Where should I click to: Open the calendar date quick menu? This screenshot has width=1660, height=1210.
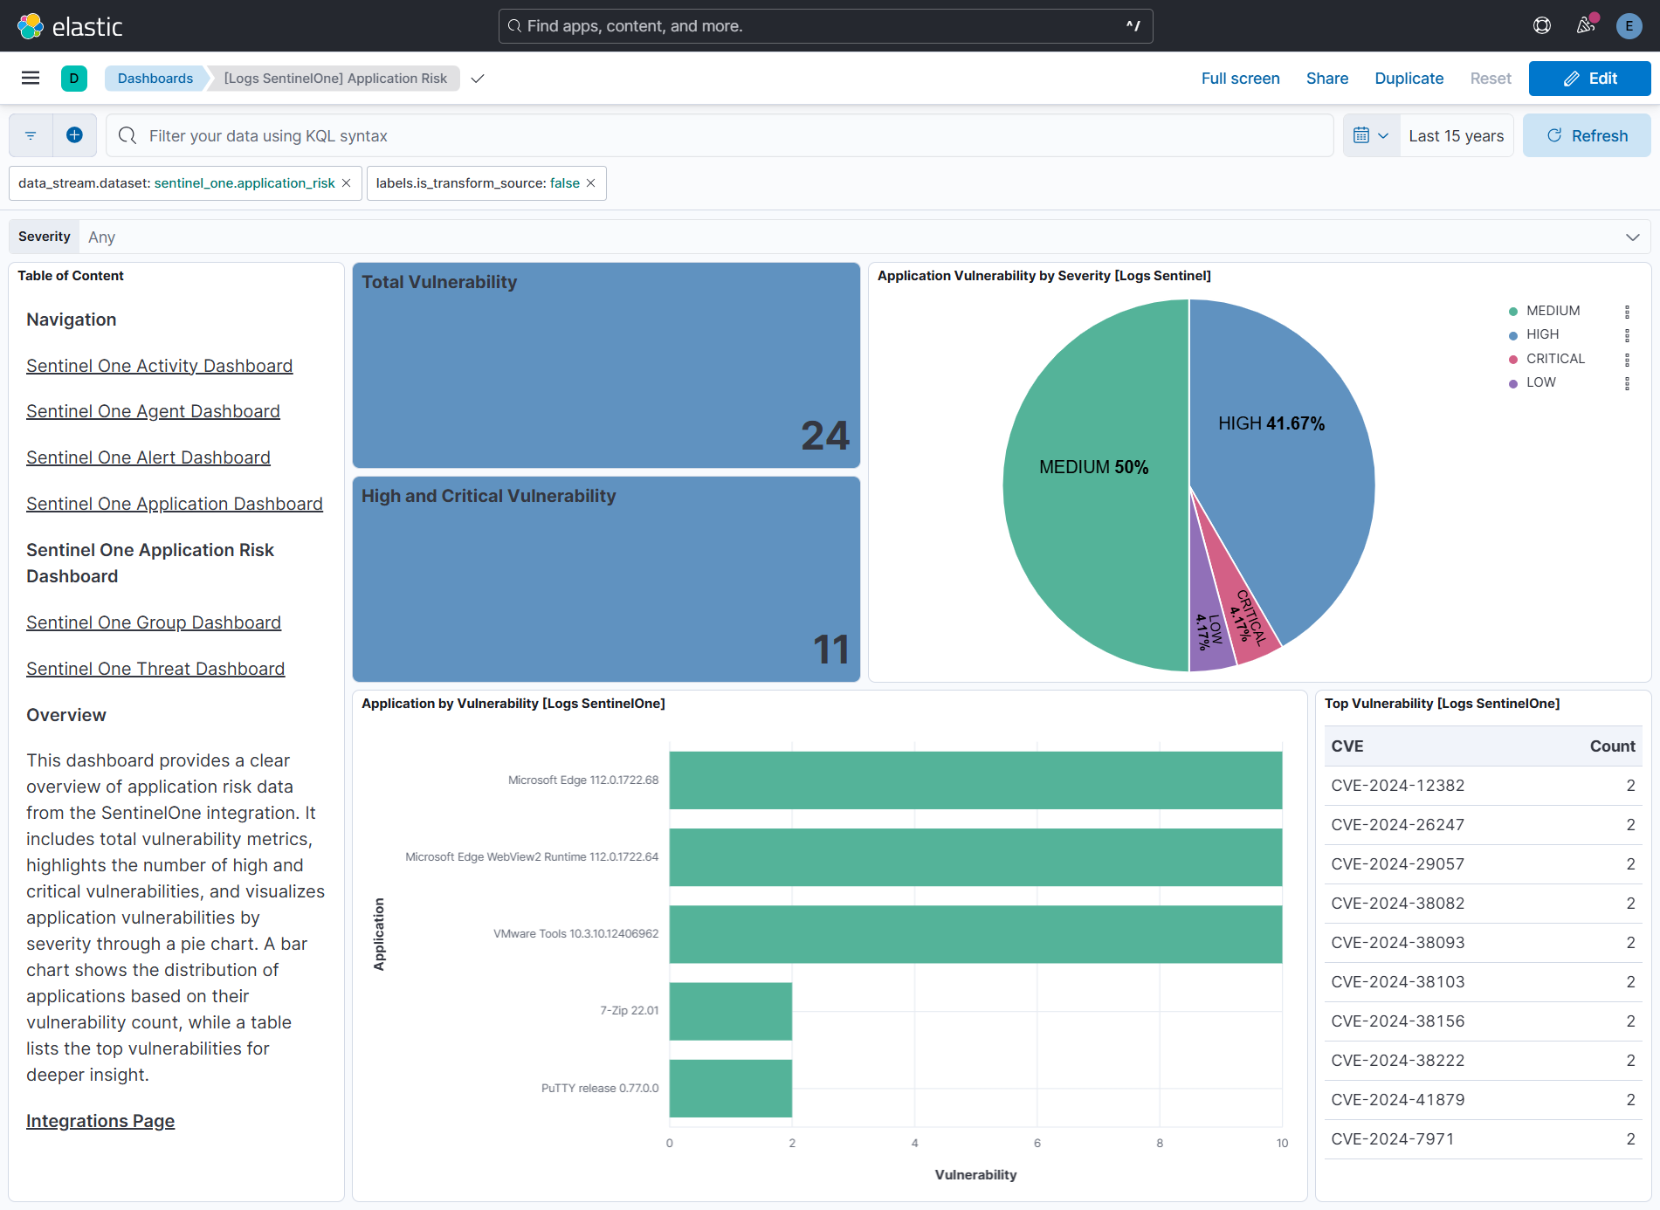1371,135
